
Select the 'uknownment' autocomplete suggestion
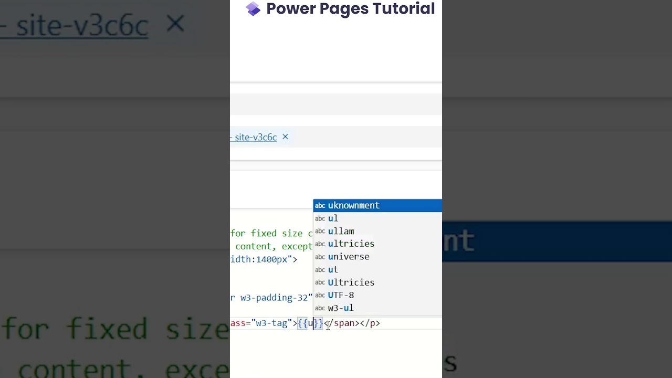(x=377, y=206)
